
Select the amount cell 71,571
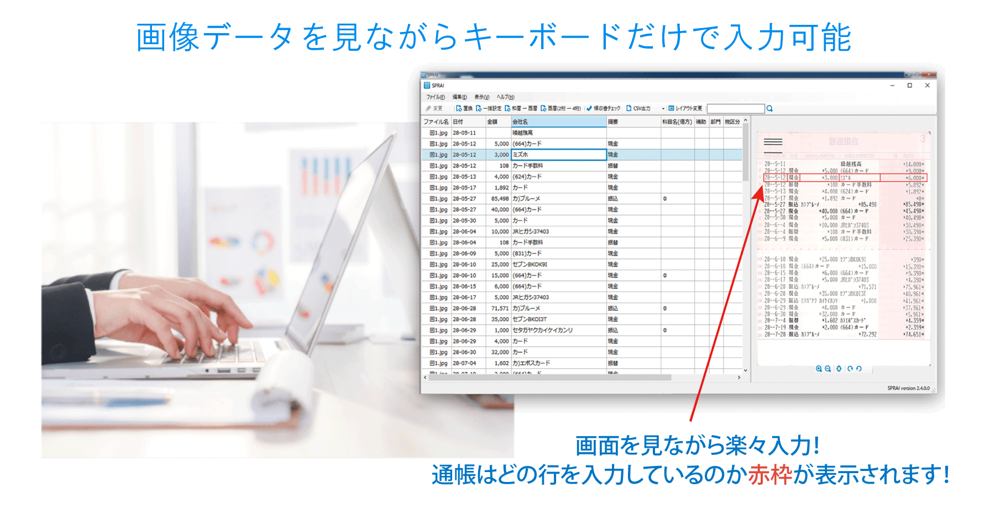[x=498, y=308]
